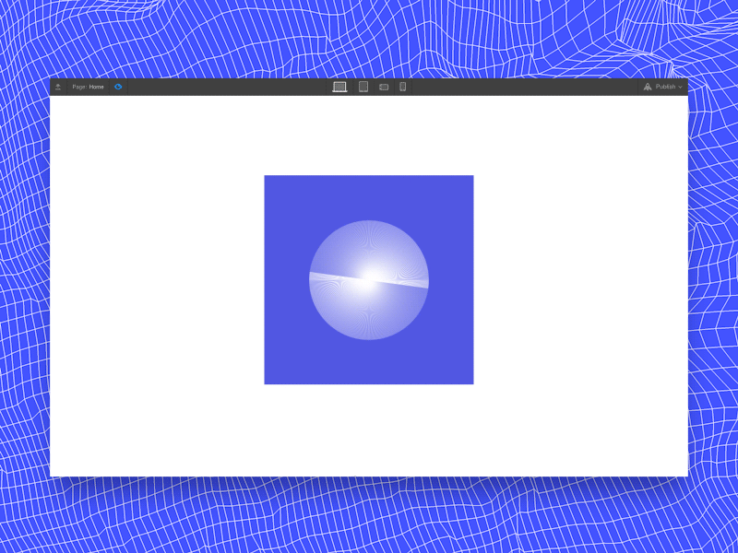Select the white glowing sphere graphic
Viewport: 738px width, 553px height.
coord(368,280)
